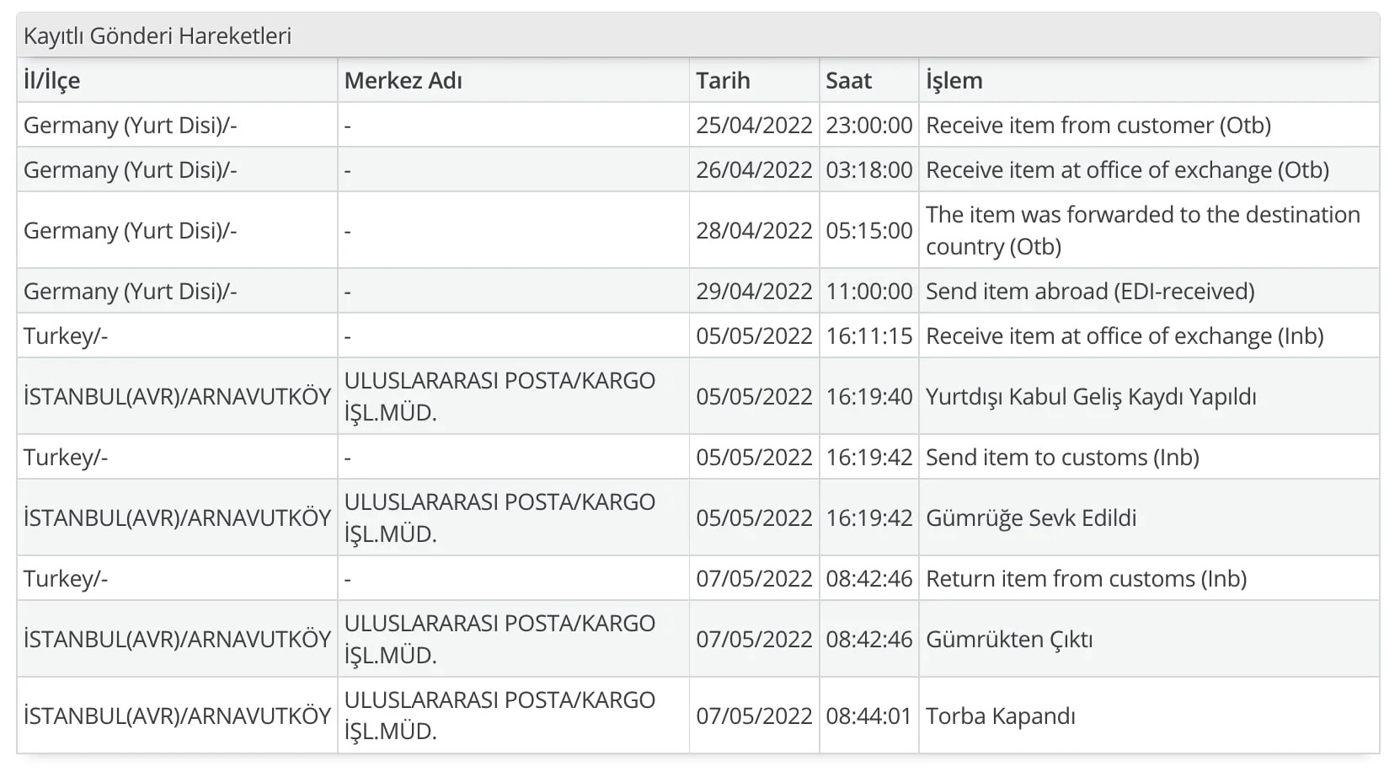
Task: Click the Send item to customs (Inb) entry
Action: point(1062,458)
